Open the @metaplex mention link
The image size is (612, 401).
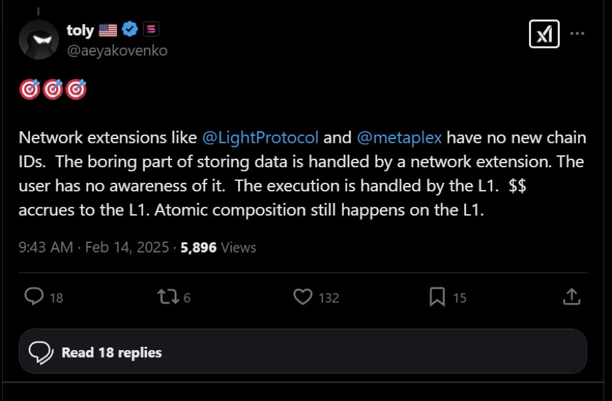(399, 138)
